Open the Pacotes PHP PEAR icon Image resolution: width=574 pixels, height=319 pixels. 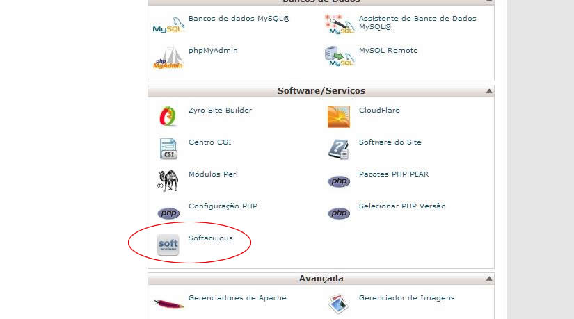coord(339,181)
